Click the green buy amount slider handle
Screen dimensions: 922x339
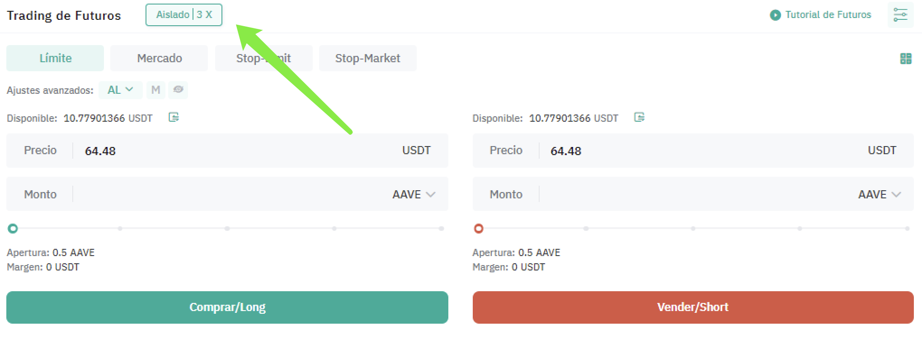tap(13, 229)
